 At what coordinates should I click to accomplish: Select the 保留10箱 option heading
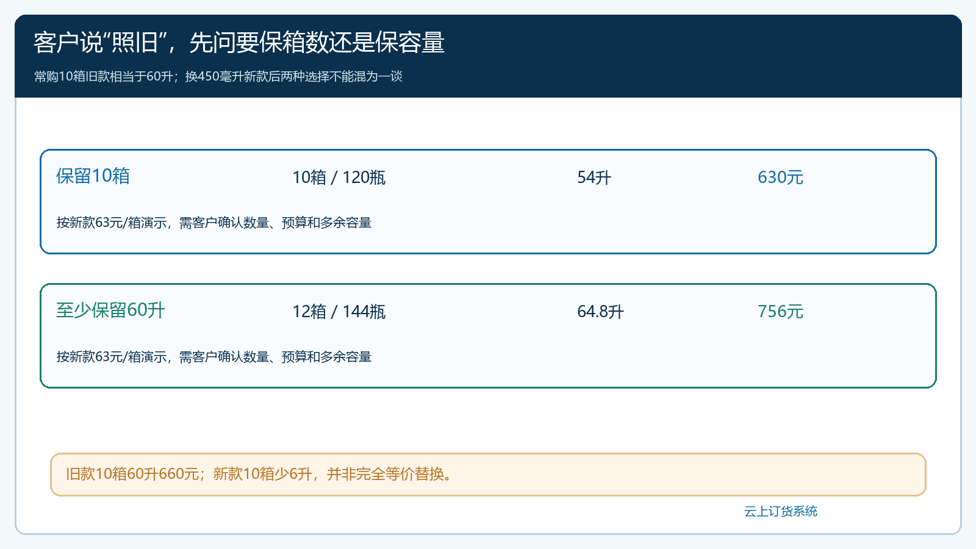[x=93, y=176]
